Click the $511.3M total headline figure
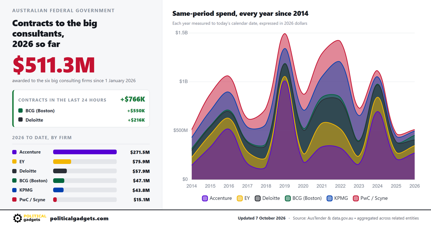The width and height of the screenshot is (431, 226). click(x=54, y=65)
